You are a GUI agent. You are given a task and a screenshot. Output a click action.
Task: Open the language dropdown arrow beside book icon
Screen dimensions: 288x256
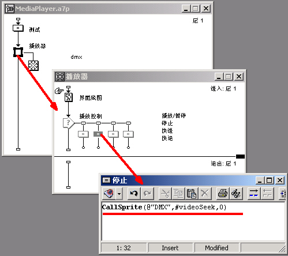[x=119, y=194]
